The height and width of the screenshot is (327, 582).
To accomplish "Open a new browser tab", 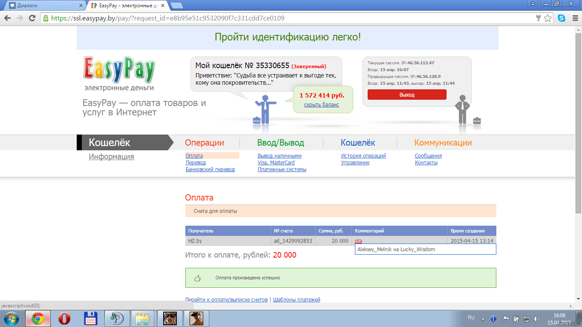I will click(177, 6).
